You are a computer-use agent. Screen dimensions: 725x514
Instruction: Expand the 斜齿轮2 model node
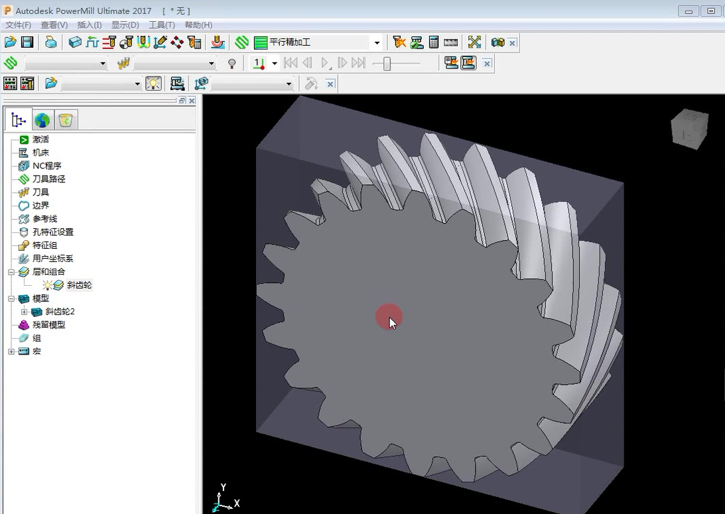point(24,312)
